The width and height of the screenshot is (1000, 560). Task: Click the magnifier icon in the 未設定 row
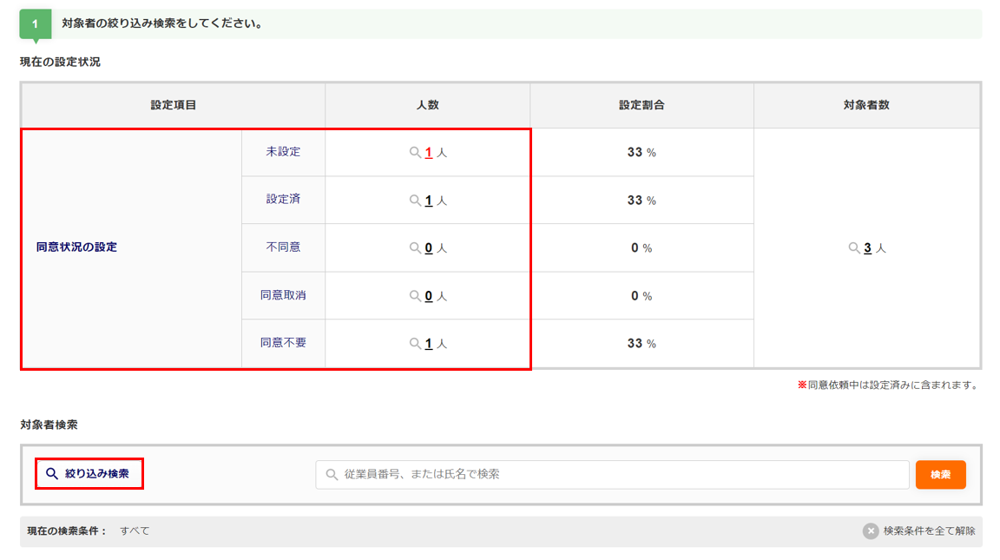pyautogui.click(x=415, y=153)
